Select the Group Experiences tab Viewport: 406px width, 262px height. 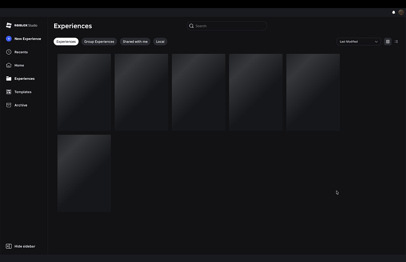pos(99,42)
